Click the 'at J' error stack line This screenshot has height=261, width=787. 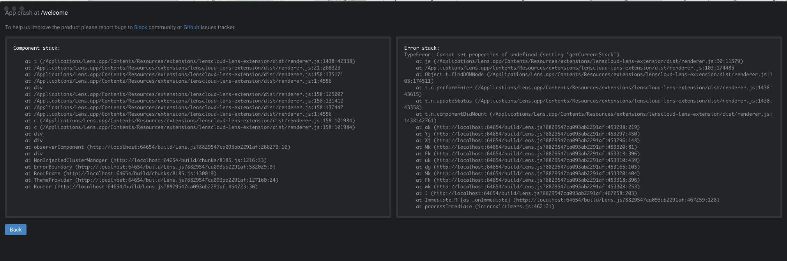pyautogui.click(x=527, y=193)
